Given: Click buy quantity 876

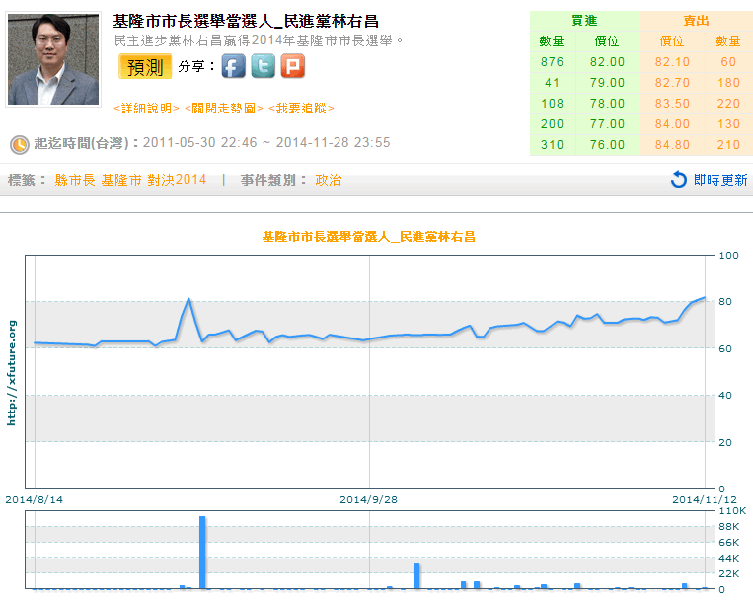Looking at the screenshot, I should [552, 62].
